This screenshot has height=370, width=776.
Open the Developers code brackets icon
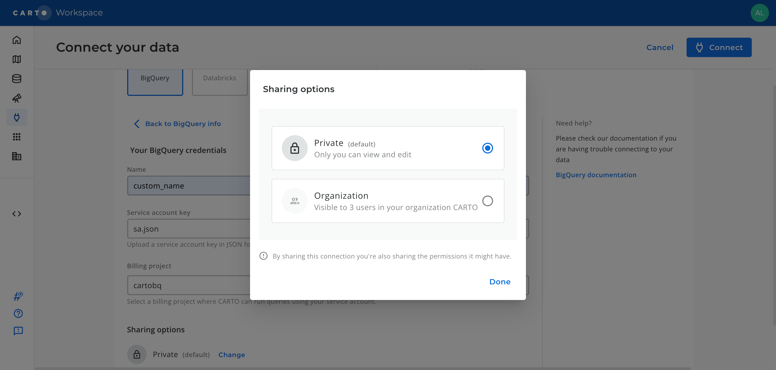[x=16, y=214]
